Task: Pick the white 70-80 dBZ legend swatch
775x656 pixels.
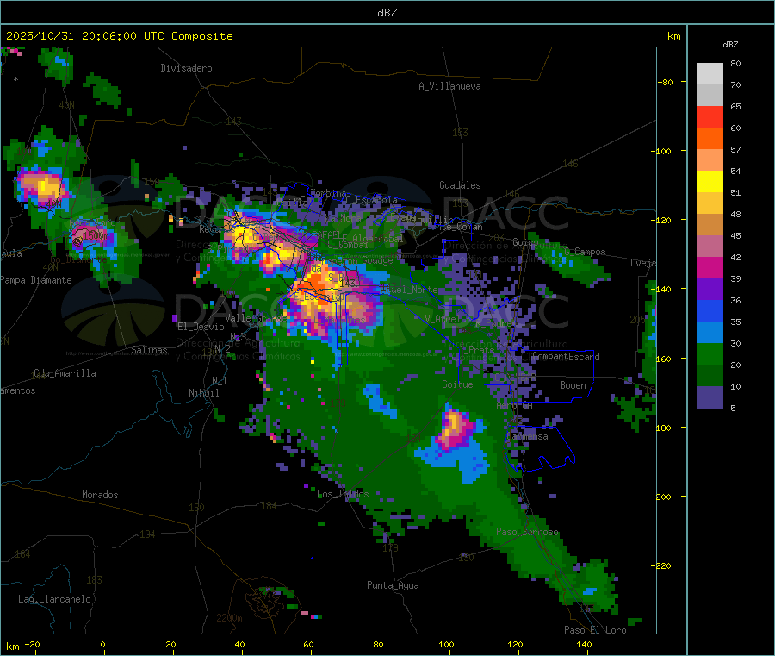Action: pyautogui.click(x=710, y=74)
